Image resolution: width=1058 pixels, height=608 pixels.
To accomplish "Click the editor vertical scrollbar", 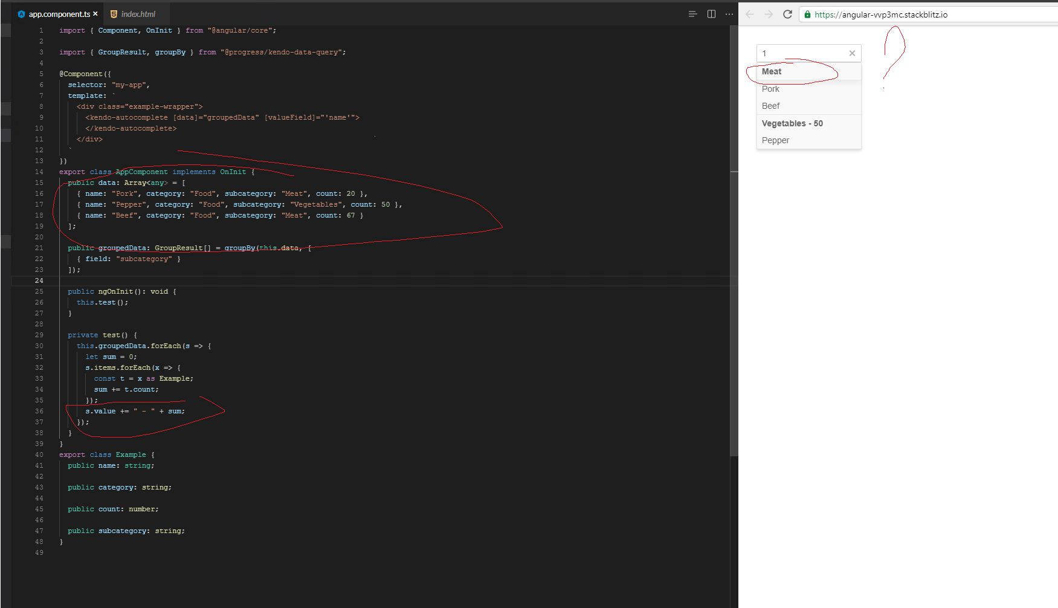I will [734, 242].
